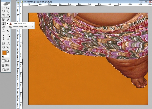Select the Crop tool
This screenshot has height=109, width=152.
point(3,15)
